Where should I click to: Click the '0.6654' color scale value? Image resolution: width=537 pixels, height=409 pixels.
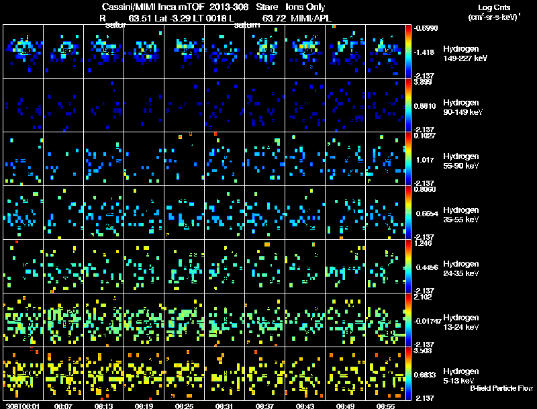coord(427,214)
